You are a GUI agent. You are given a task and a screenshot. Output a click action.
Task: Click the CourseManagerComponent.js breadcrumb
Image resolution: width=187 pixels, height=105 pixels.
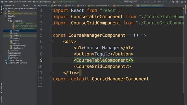(65, 2)
